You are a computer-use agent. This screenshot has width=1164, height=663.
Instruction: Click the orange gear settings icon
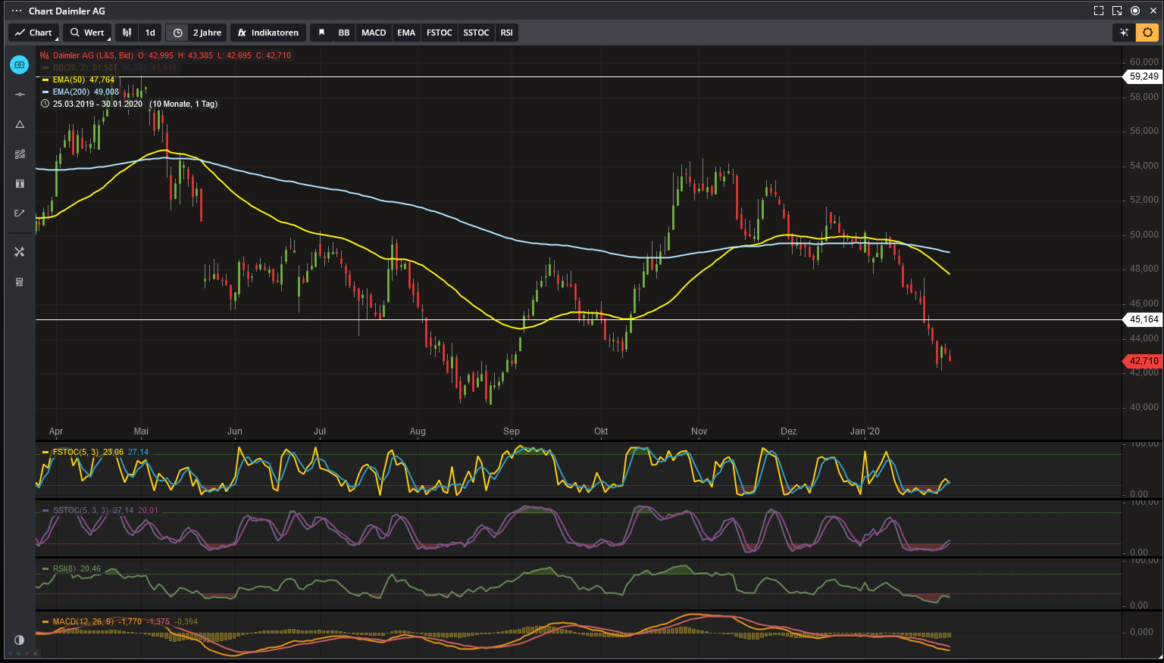(1147, 33)
